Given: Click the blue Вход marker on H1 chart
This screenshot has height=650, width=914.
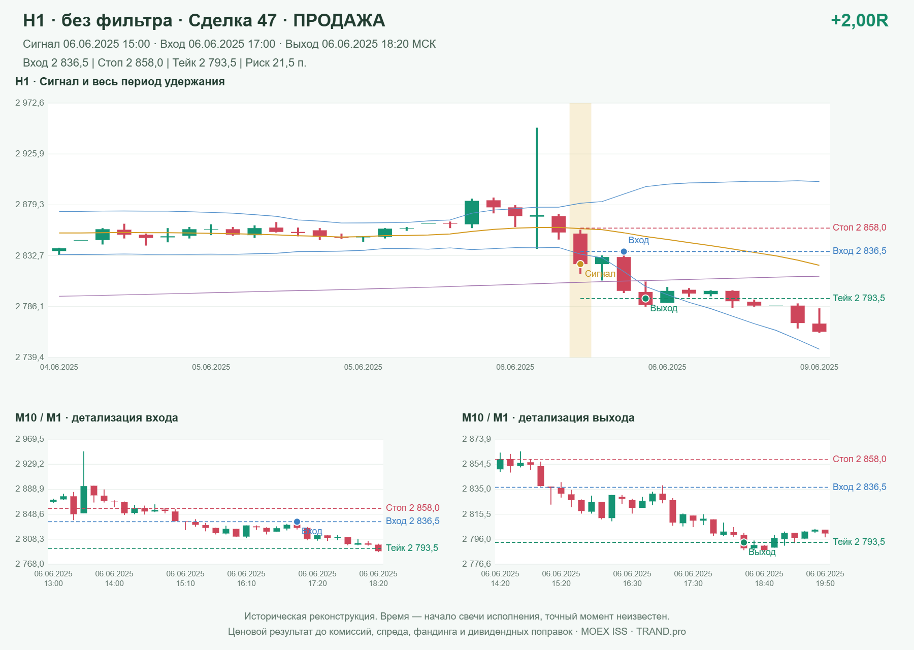Looking at the screenshot, I should click(x=624, y=251).
